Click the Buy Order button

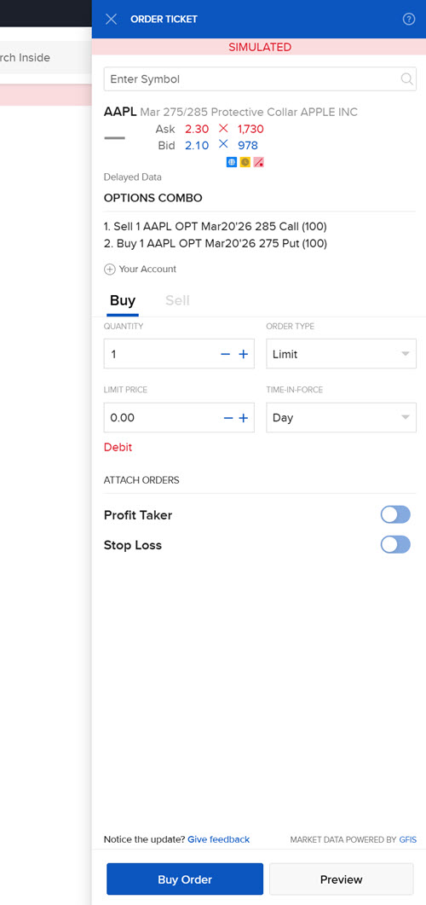coord(185,879)
